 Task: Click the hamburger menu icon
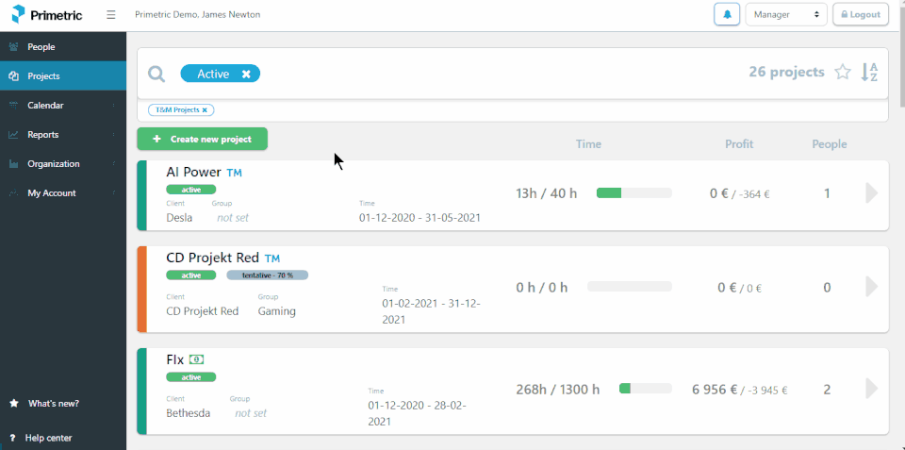(x=111, y=15)
